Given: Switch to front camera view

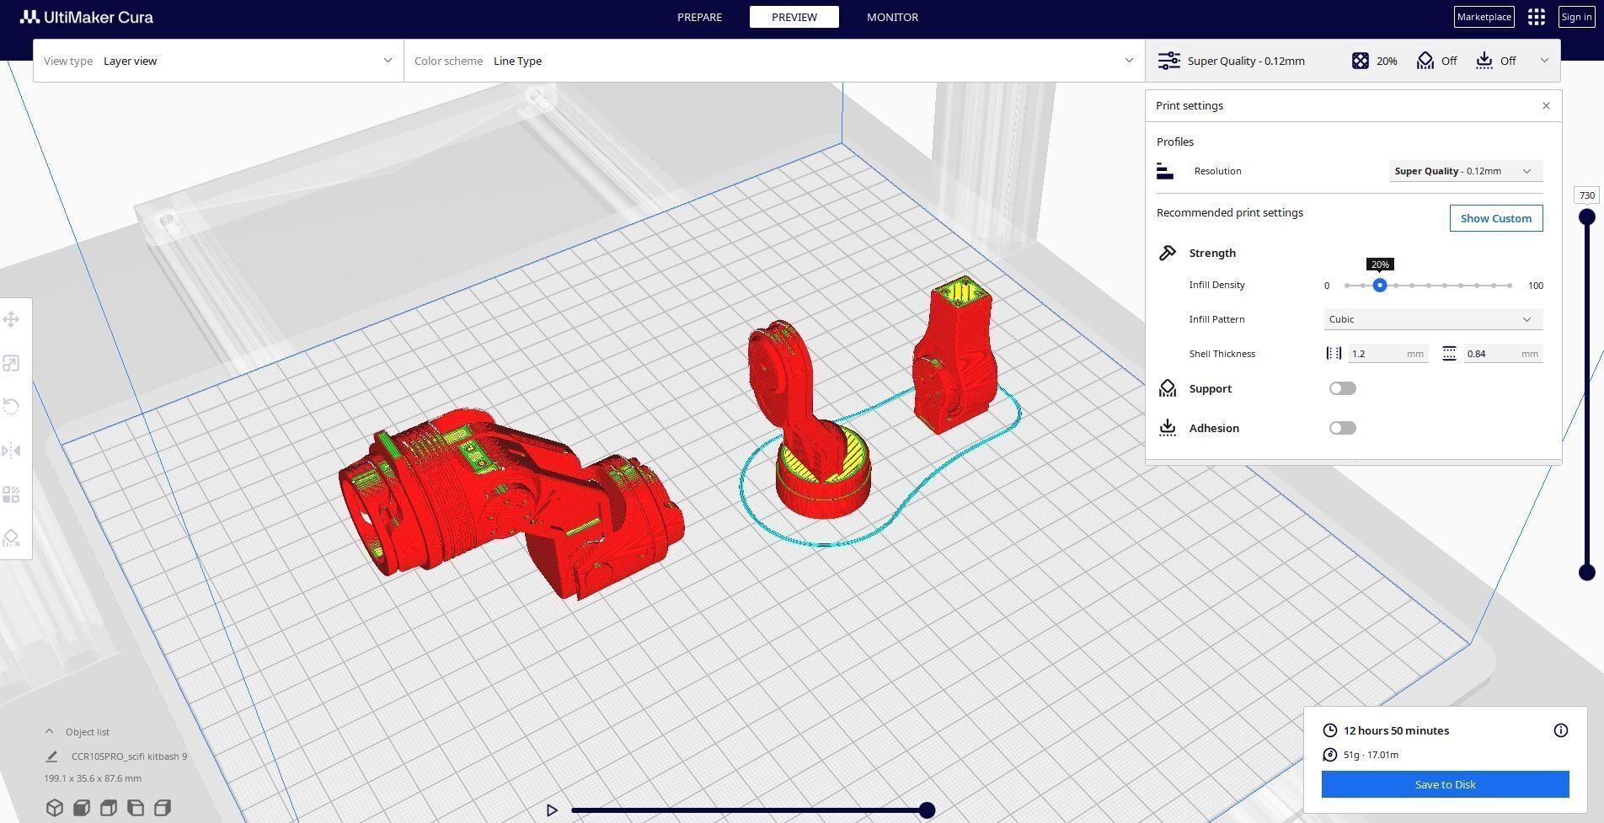Looking at the screenshot, I should coord(82,808).
